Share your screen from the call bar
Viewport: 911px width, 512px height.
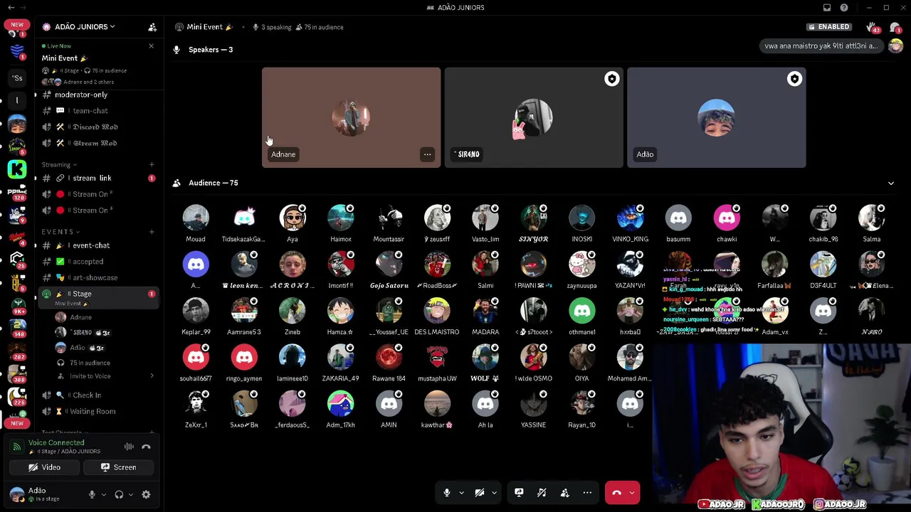[x=519, y=493]
